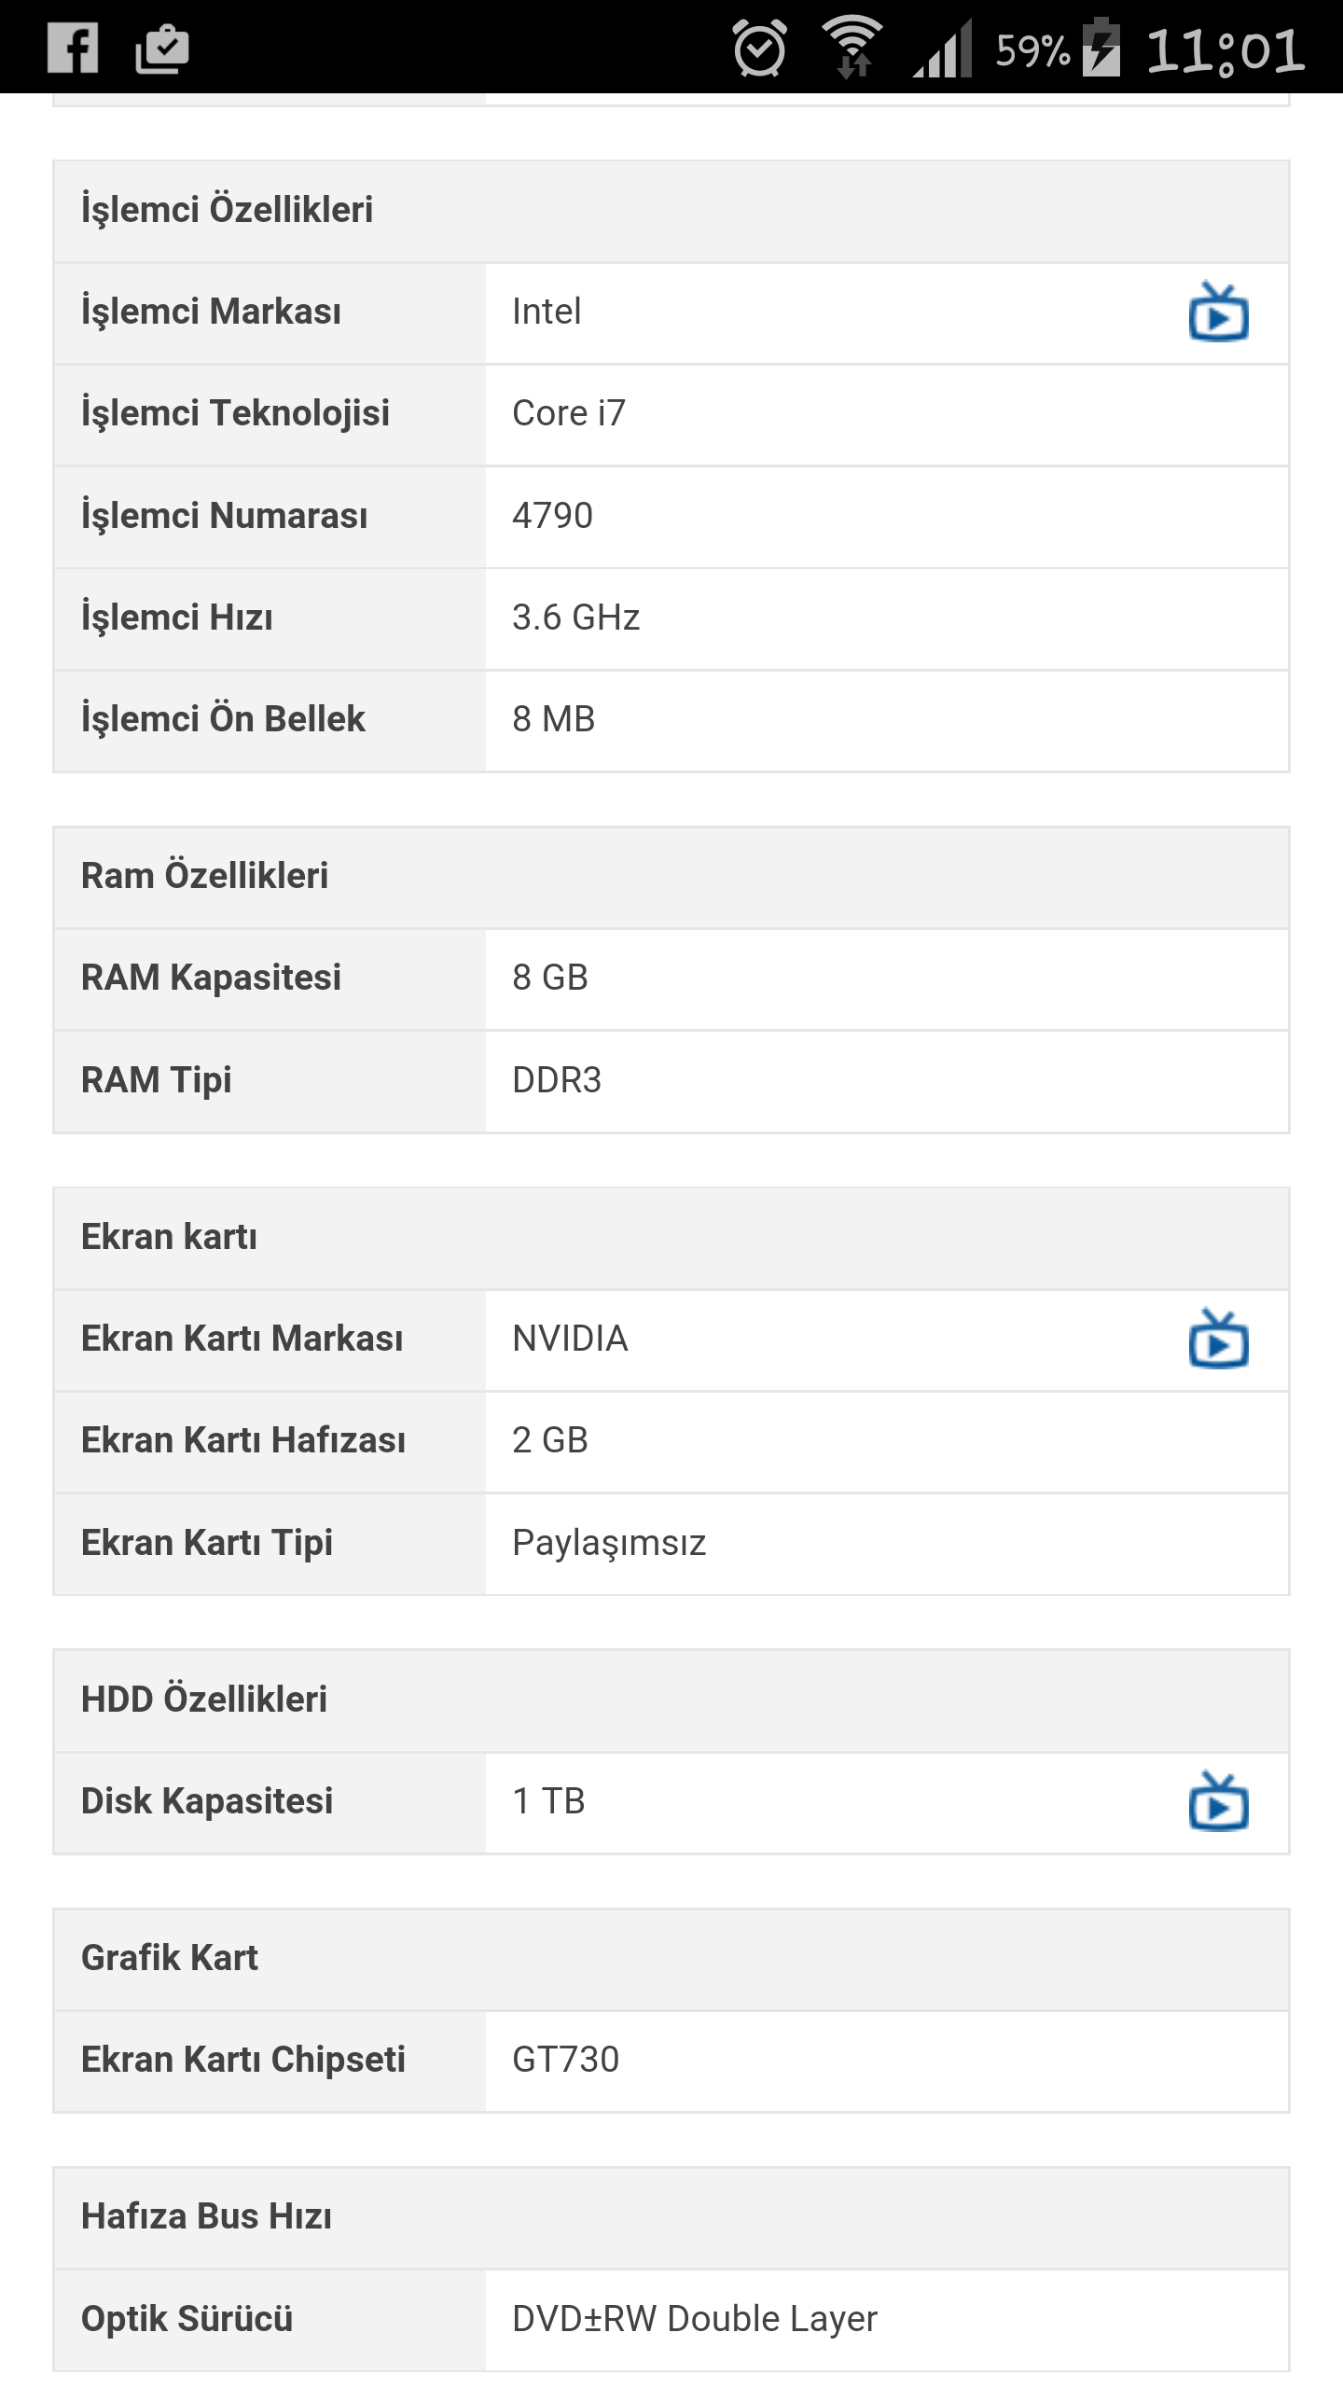Tap the video icon beside Intel
Image resolution: width=1343 pixels, height=2388 pixels.
(x=1218, y=312)
